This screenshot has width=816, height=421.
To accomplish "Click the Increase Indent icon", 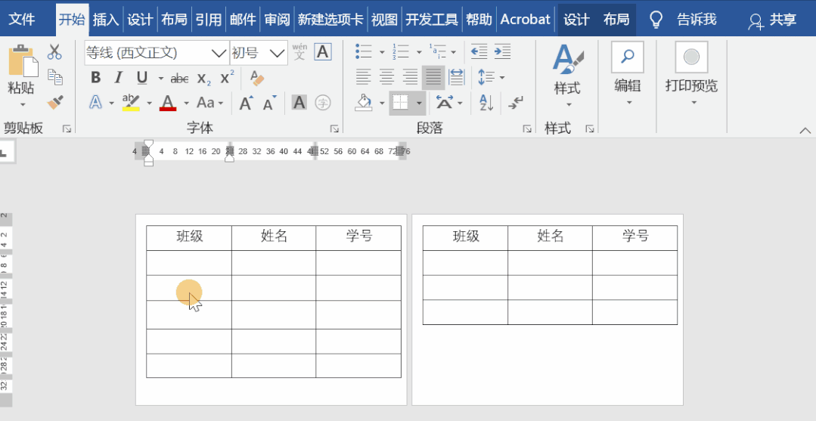I will (x=503, y=51).
